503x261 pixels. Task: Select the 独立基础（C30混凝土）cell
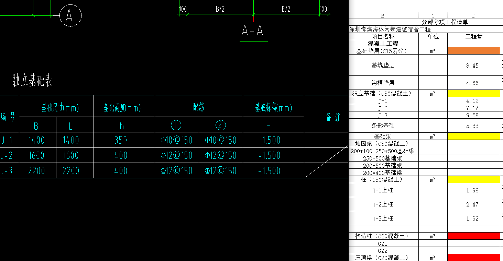click(383, 93)
